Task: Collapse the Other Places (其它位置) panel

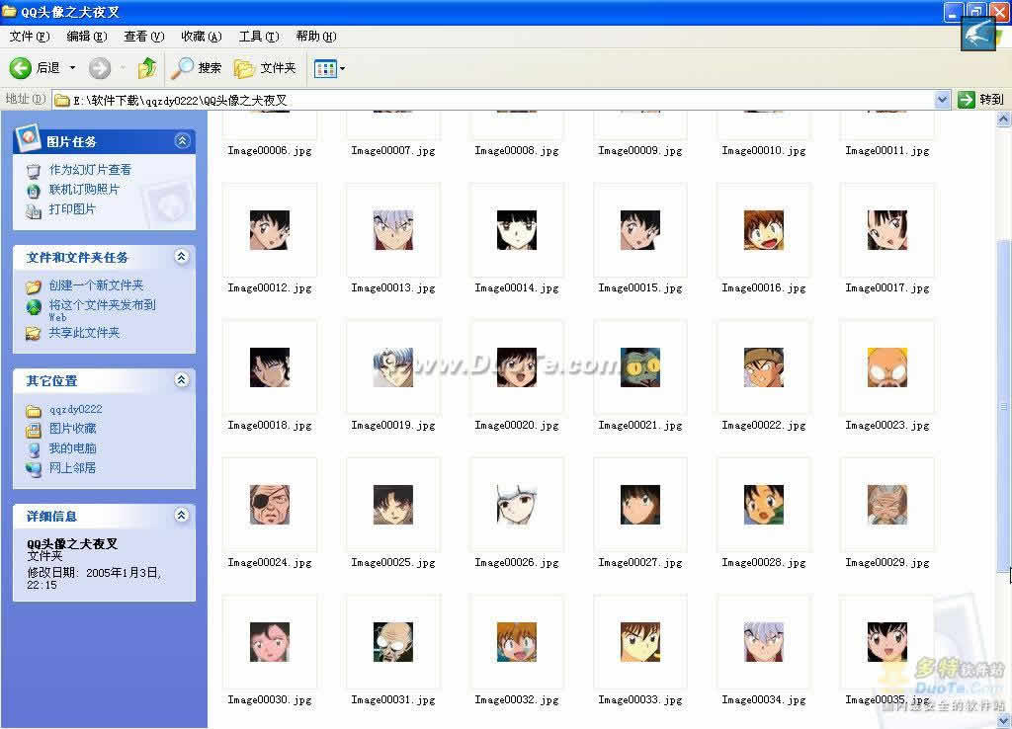Action: 182,380
